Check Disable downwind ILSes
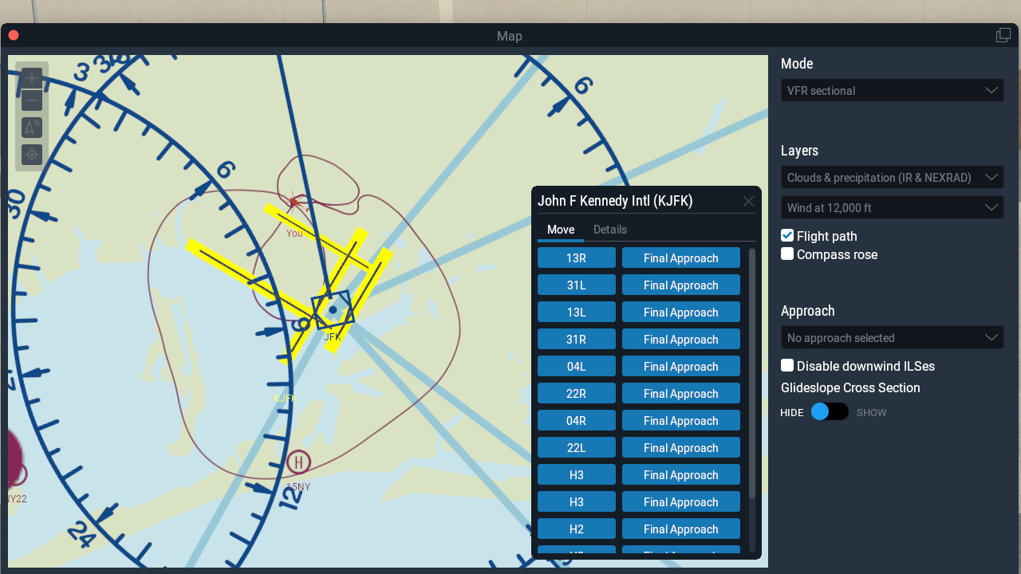The height and width of the screenshot is (574, 1021). coord(787,366)
